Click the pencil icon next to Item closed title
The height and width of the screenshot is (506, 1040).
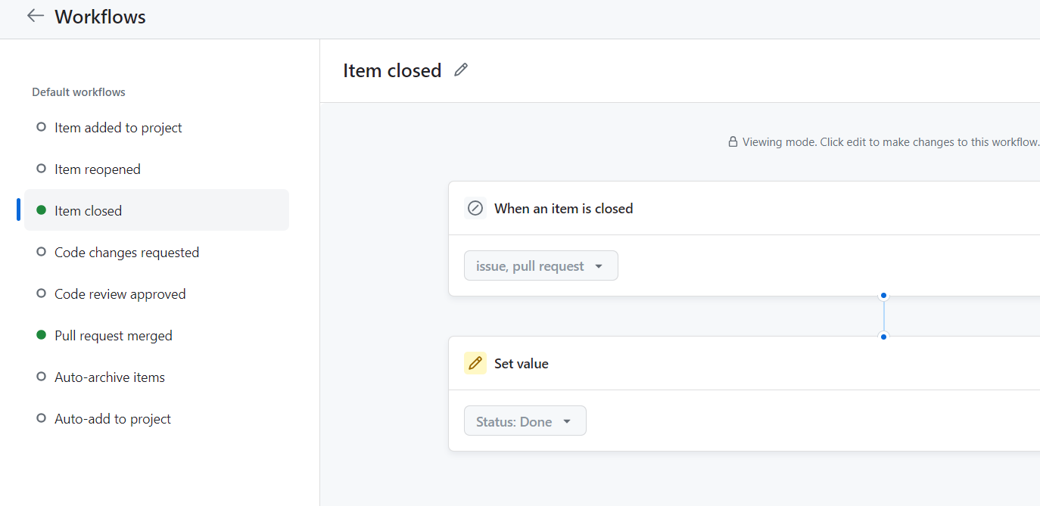pyautogui.click(x=460, y=70)
